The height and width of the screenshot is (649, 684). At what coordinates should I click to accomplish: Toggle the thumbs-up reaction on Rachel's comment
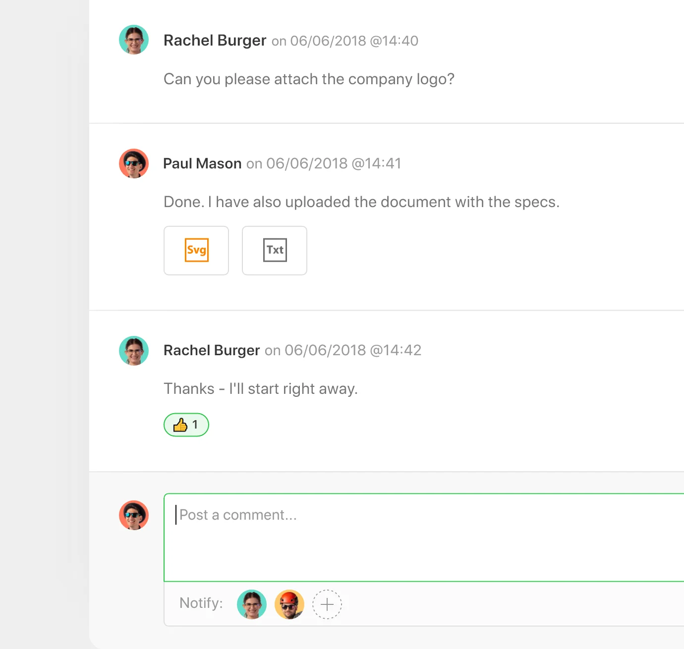pos(186,425)
